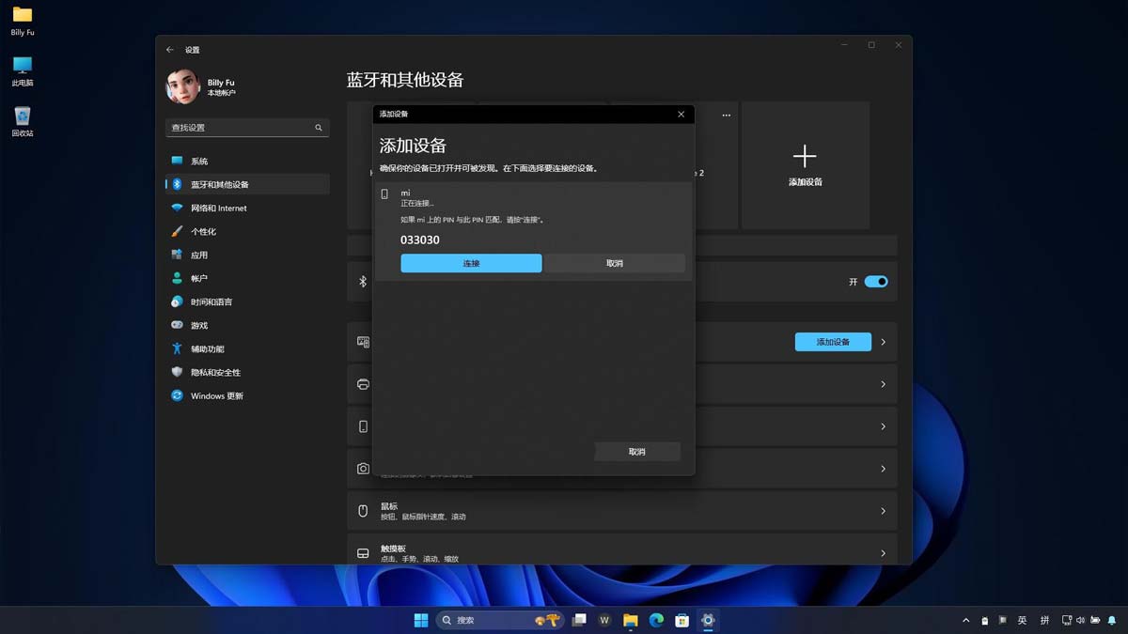Open 系统 (System) settings in the sidebar
This screenshot has width=1128, height=634.
(197, 161)
